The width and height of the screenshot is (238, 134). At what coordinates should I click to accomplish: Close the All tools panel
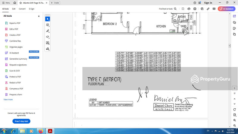[39, 16]
